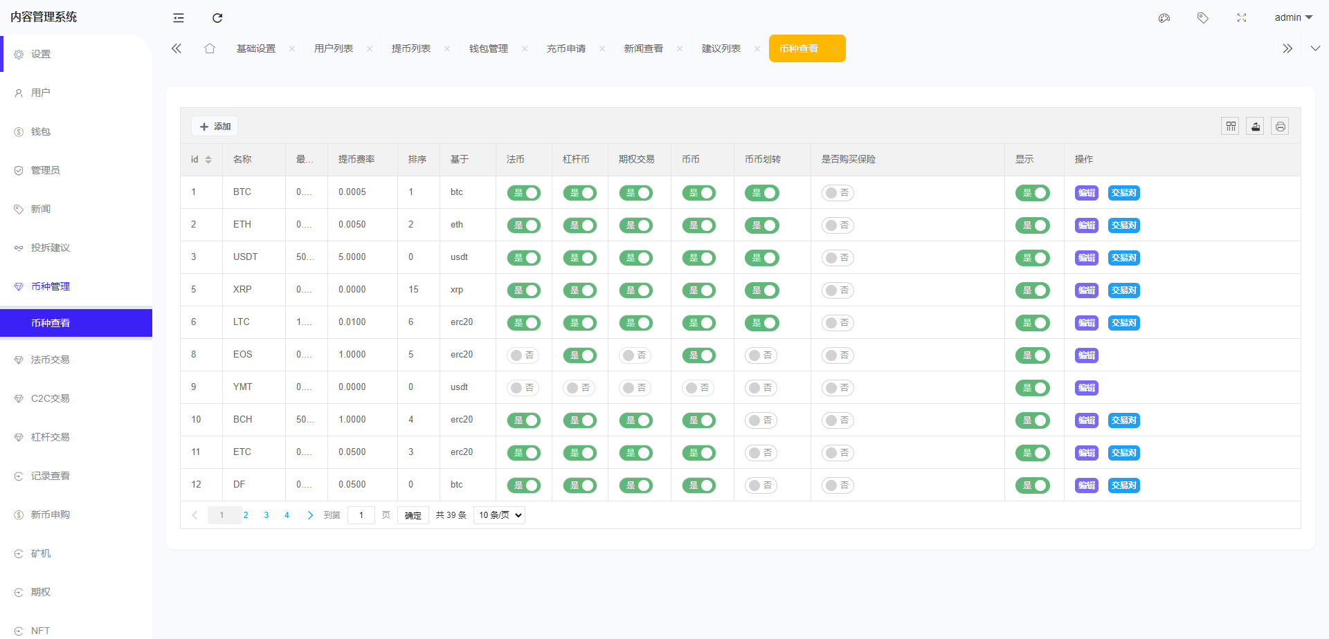Expand the tab actions chevron dropdown

[x=1315, y=48]
